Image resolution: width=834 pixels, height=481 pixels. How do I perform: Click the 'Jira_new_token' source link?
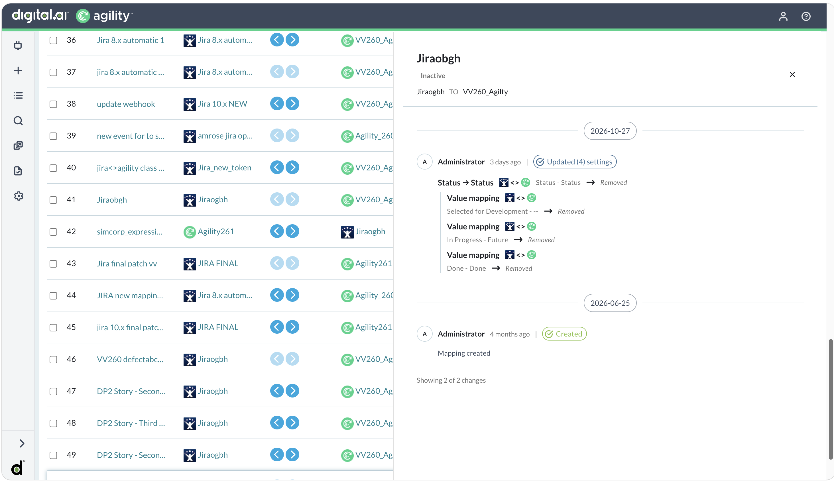(224, 168)
